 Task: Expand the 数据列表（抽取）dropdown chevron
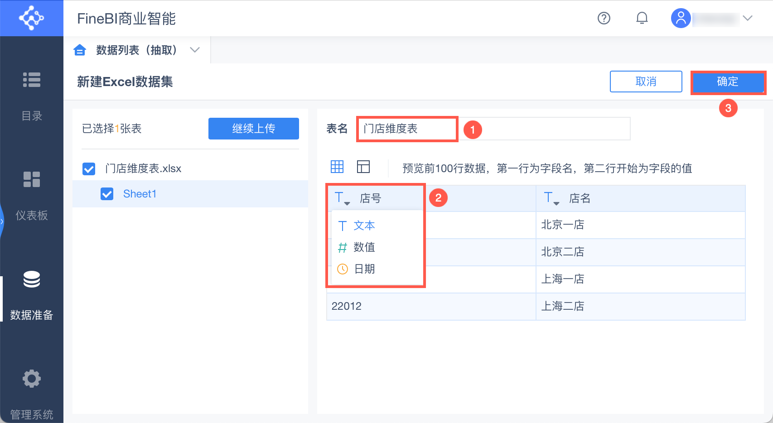pos(195,50)
